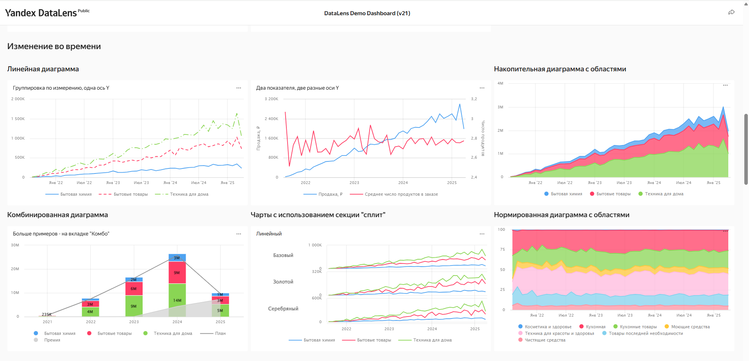Viewport: 749px width, 361px height.
Task: Toggle 'Товары последней необходимости' legend entry
Action: tap(645, 333)
